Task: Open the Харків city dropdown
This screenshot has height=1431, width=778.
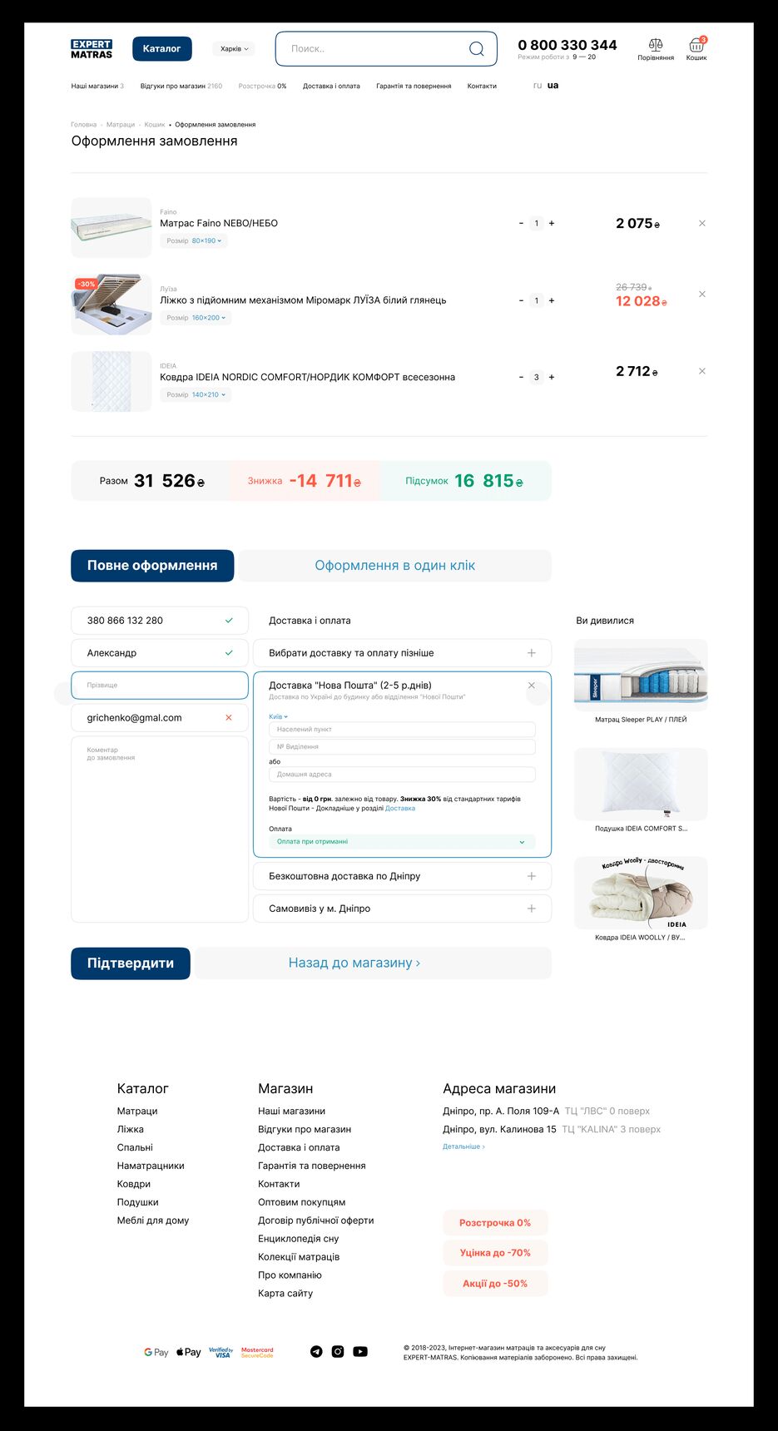Action: click(x=234, y=49)
